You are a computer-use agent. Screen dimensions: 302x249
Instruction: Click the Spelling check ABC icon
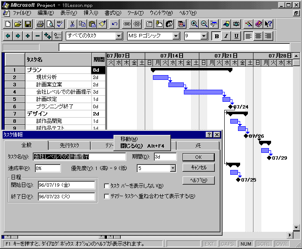pyautogui.click(x=60, y=24)
